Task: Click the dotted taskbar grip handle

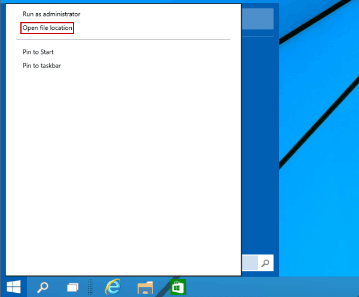Action: 90,287
